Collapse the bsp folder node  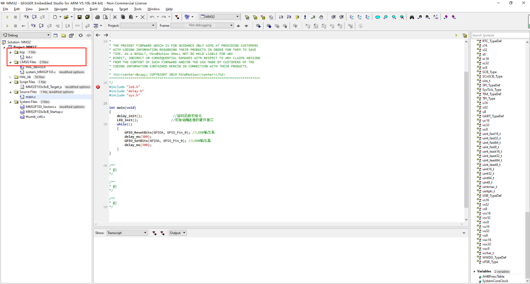click(x=10, y=52)
